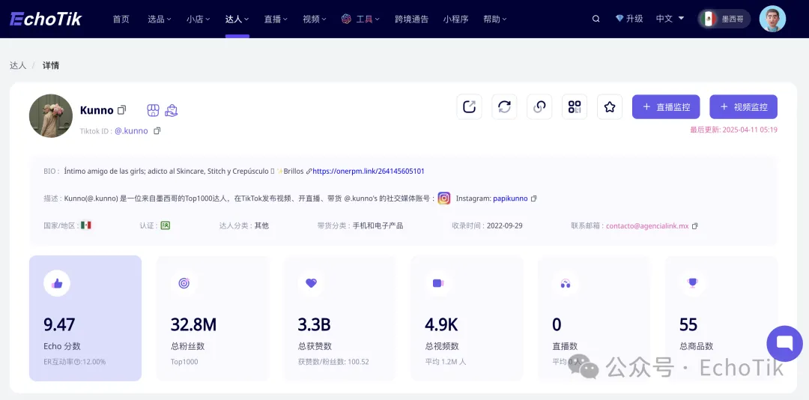This screenshot has width=809, height=400.
Task: Click the + 视频监控 button
Action: [744, 107]
